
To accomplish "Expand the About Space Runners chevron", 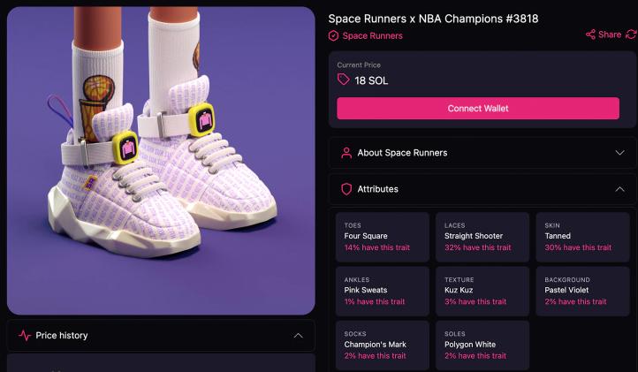I will click(619, 153).
